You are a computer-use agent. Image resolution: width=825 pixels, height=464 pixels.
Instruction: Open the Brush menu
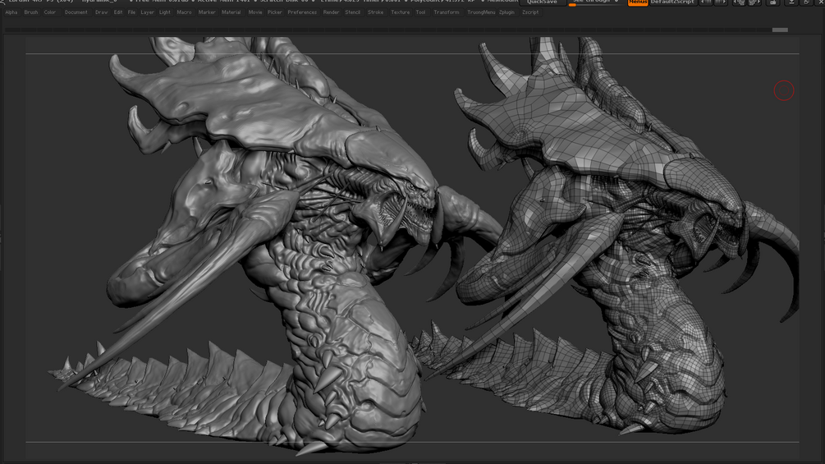coord(31,12)
